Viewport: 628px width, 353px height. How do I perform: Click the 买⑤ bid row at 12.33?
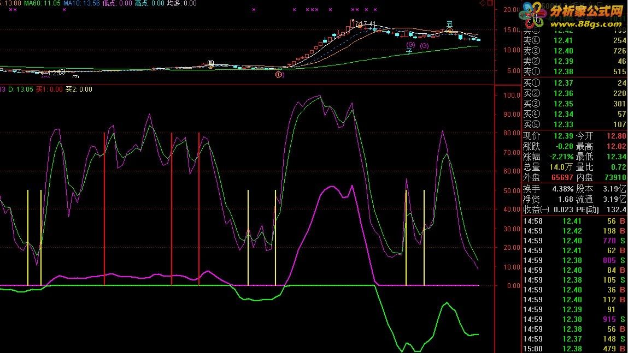click(575, 125)
